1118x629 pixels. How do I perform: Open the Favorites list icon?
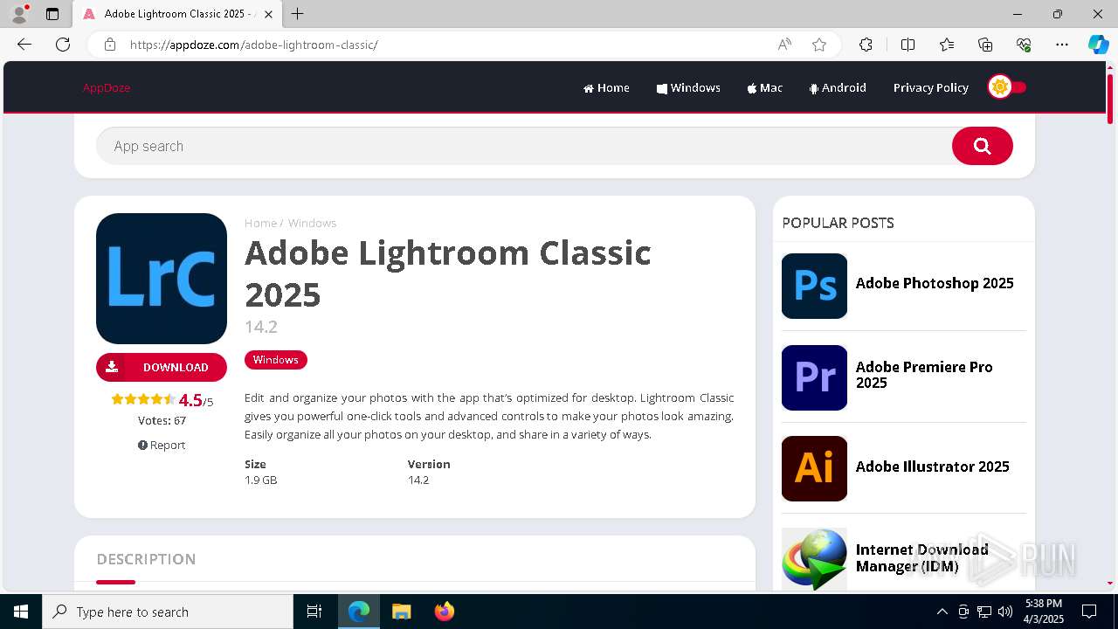tap(947, 45)
